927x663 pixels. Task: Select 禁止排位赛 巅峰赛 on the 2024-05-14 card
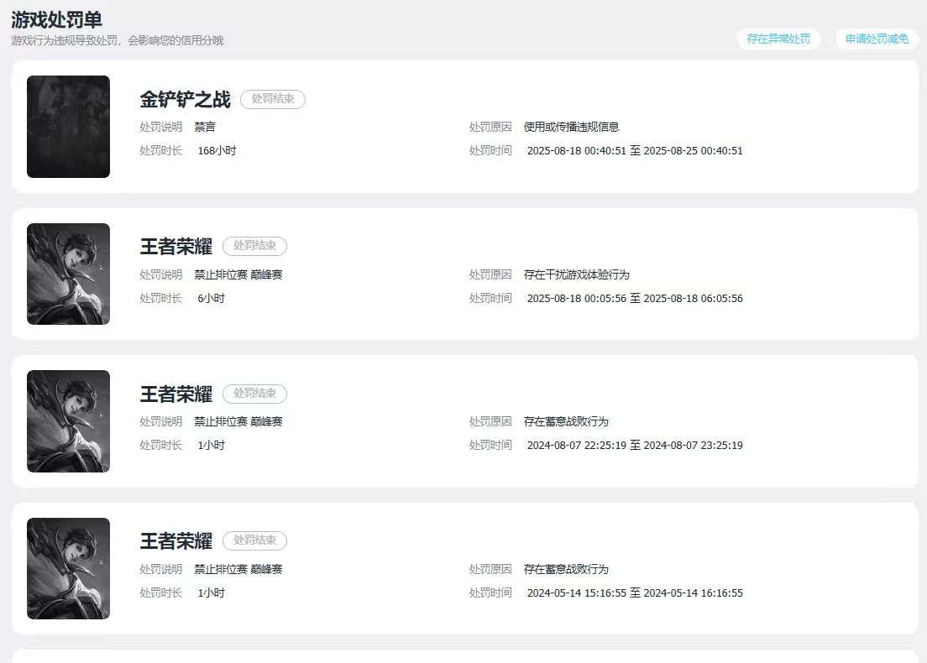tap(238, 569)
